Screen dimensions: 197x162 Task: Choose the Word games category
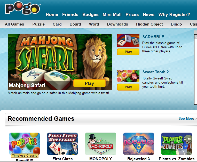click(94, 24)
